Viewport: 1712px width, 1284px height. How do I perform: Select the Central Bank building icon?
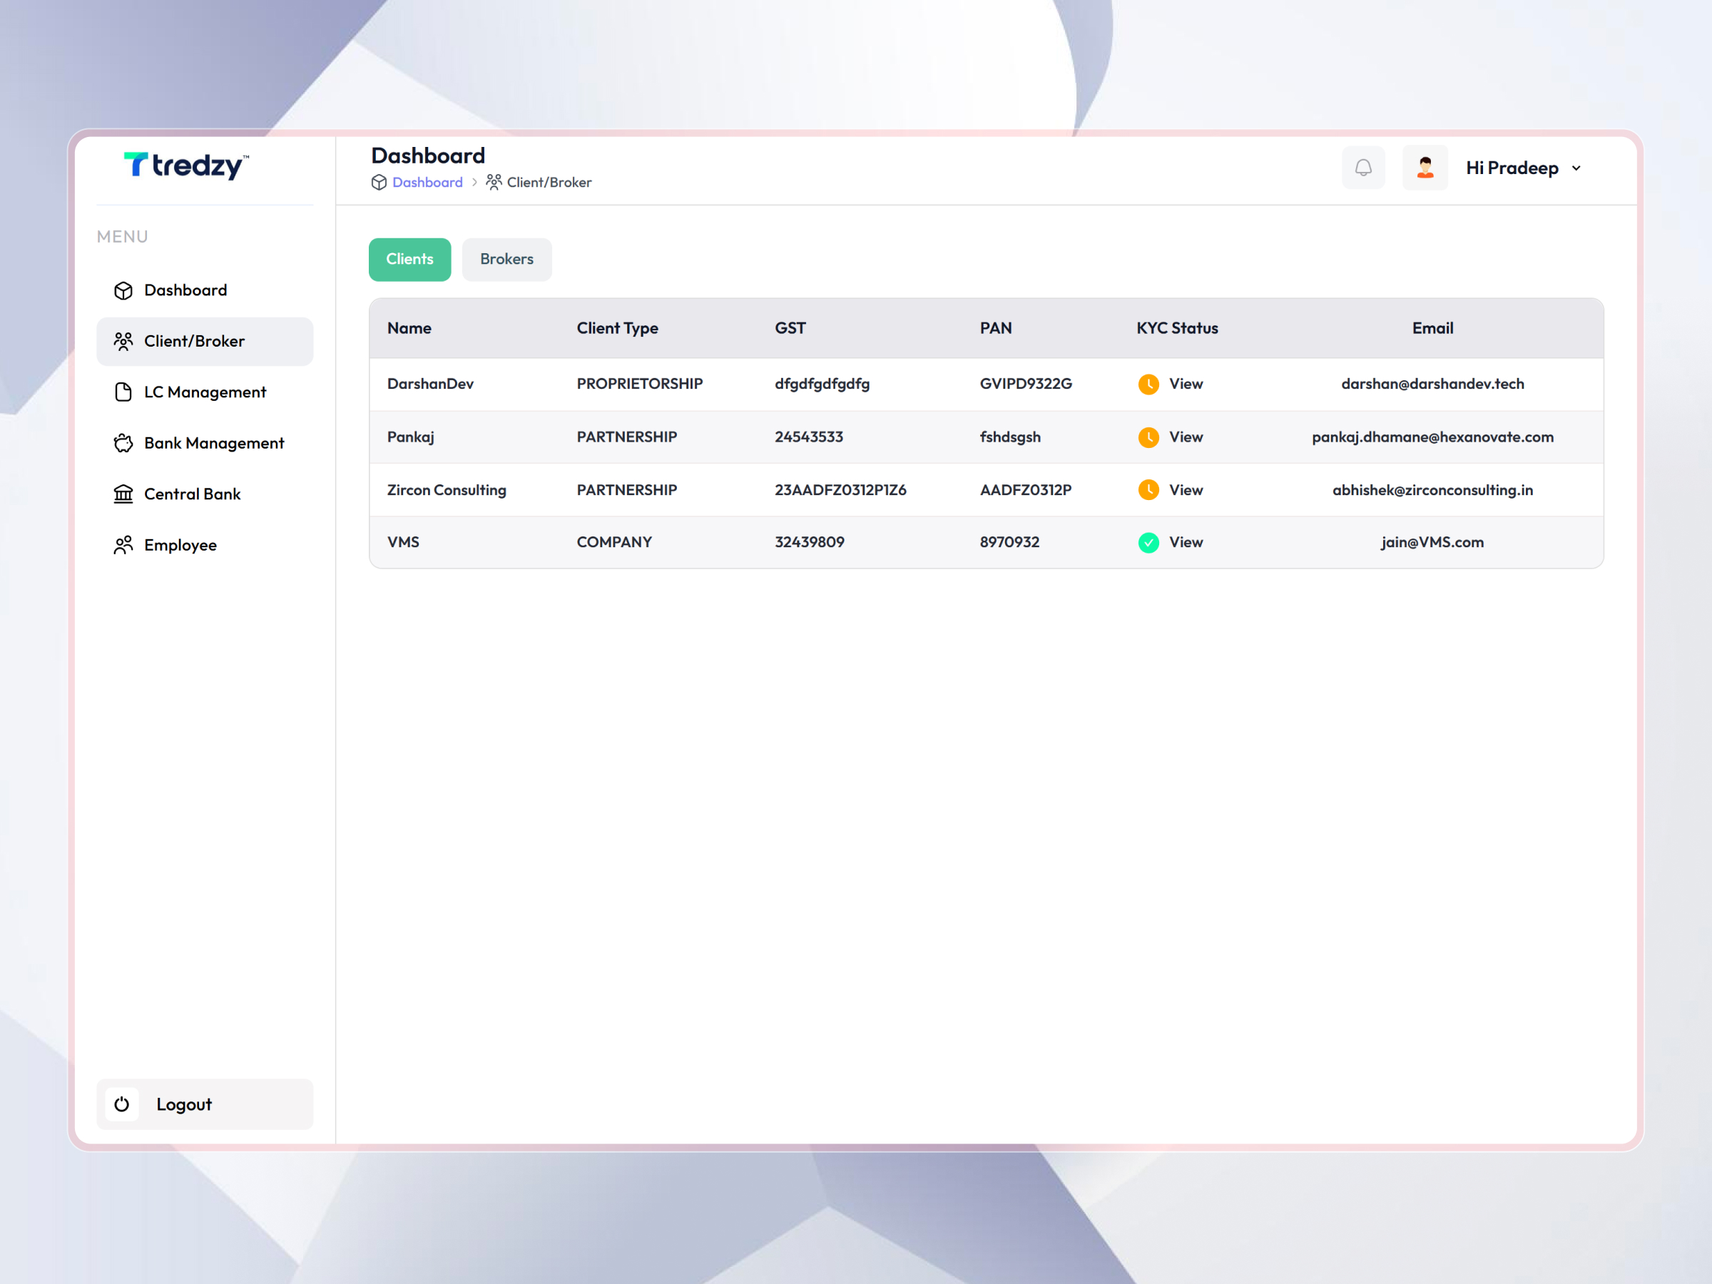point(123,494)
